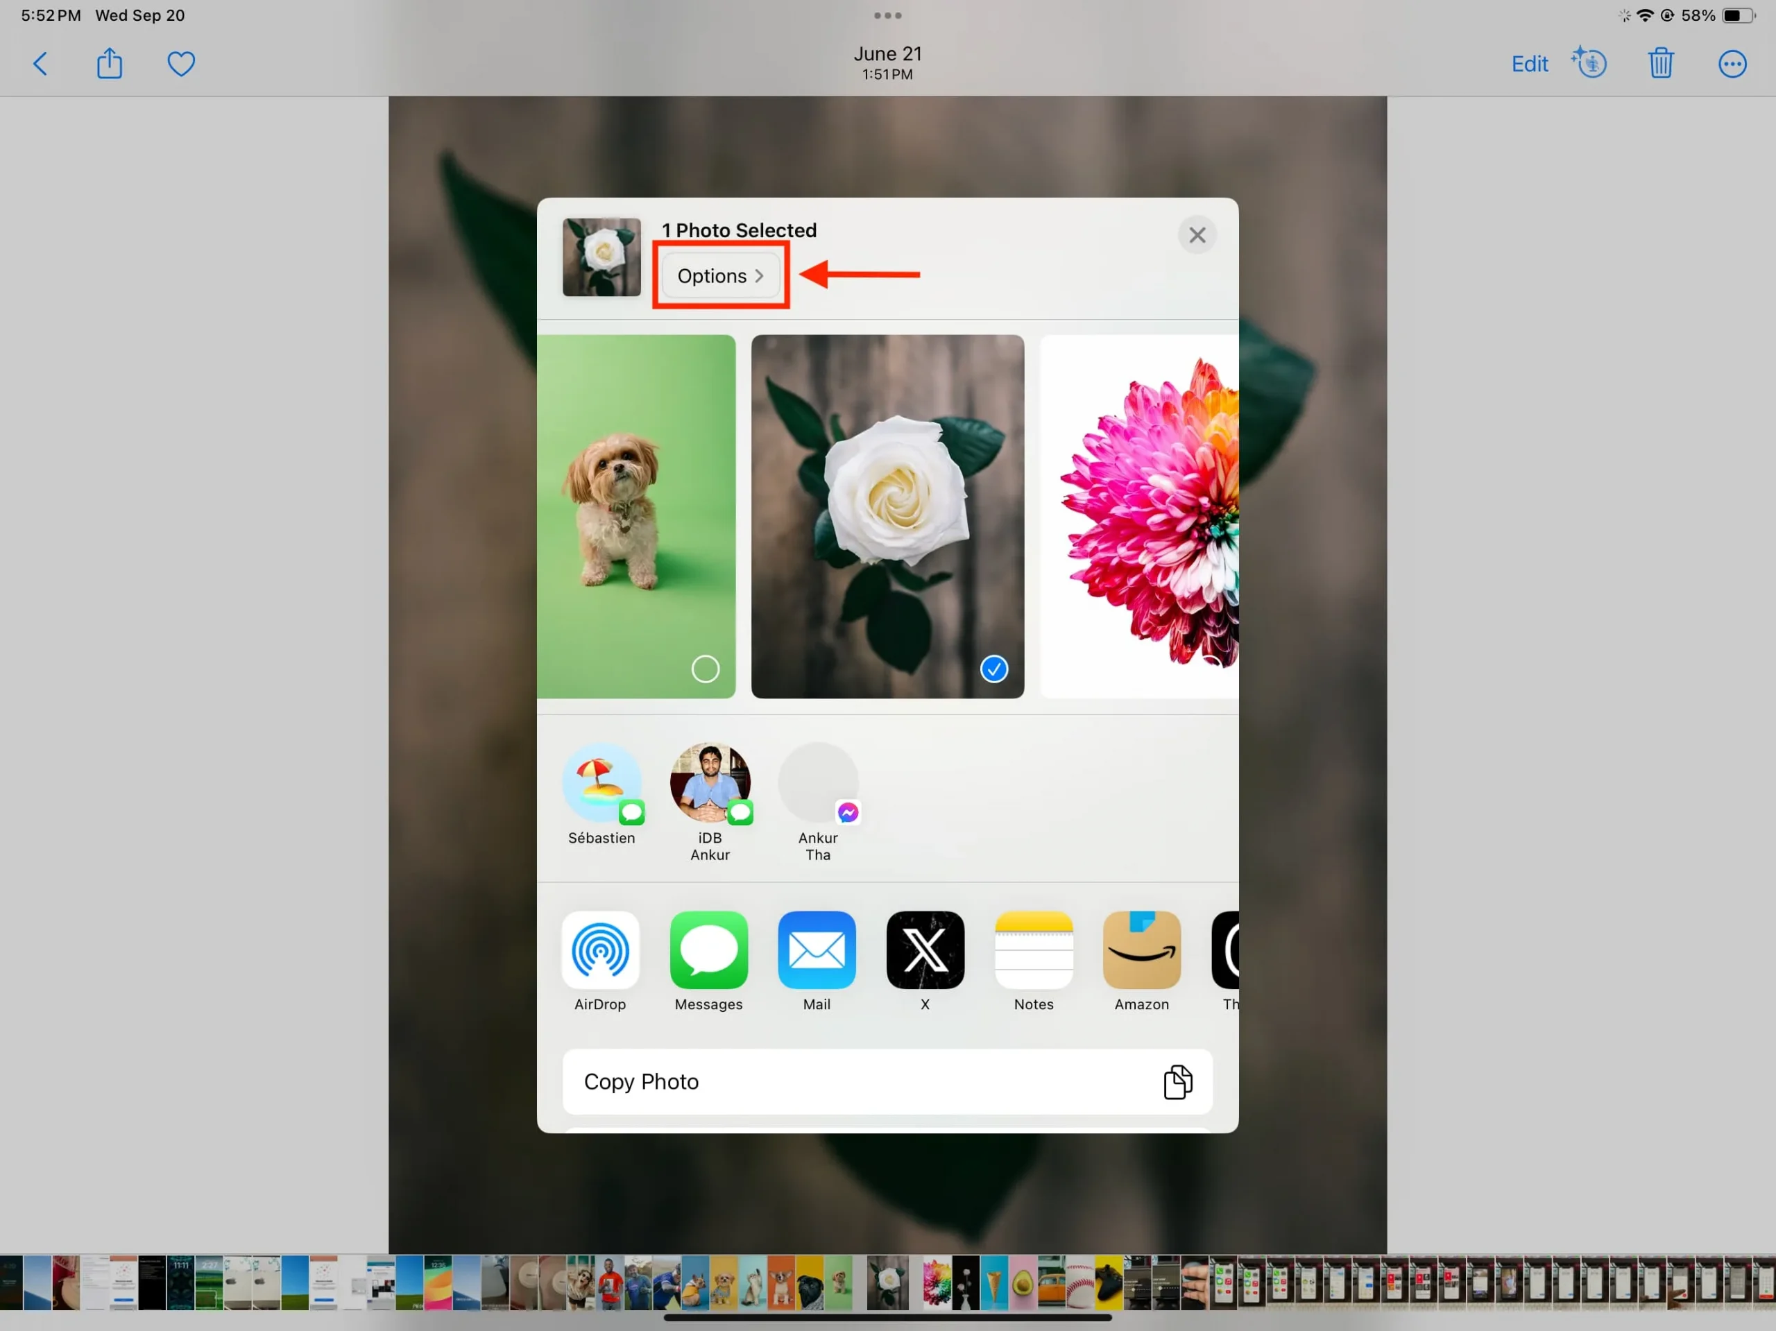Click the X (Twitter) share icon
Viewport: 1776px width, 1331px height.
click(x=924, y=951)
